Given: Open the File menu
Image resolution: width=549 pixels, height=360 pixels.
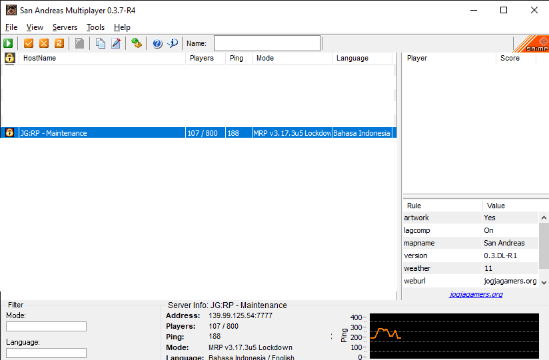Looking at the screenshot, I should click(11, 27).
